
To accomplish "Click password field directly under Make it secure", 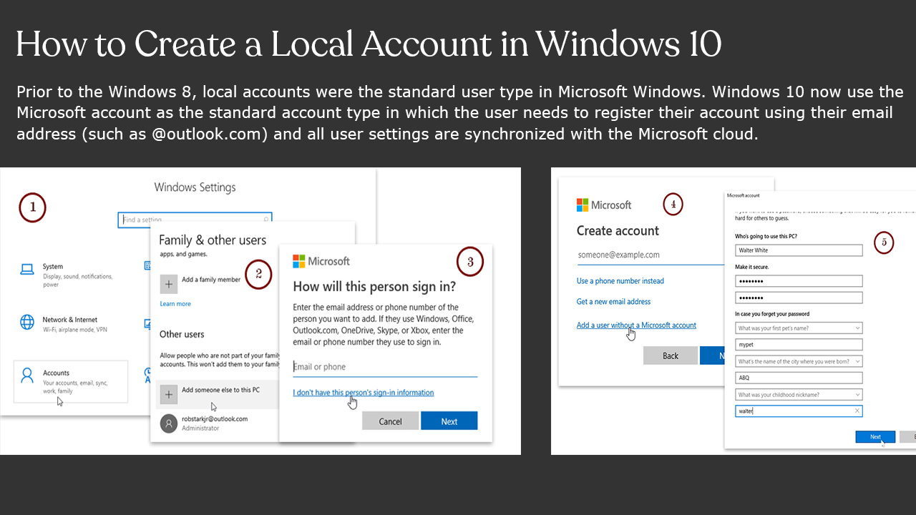I will pyautogui.click(x=799, y=281).
